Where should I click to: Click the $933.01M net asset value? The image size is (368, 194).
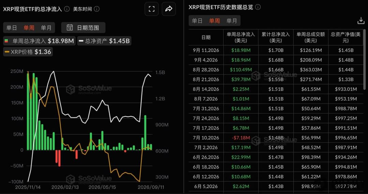point(346,89)
